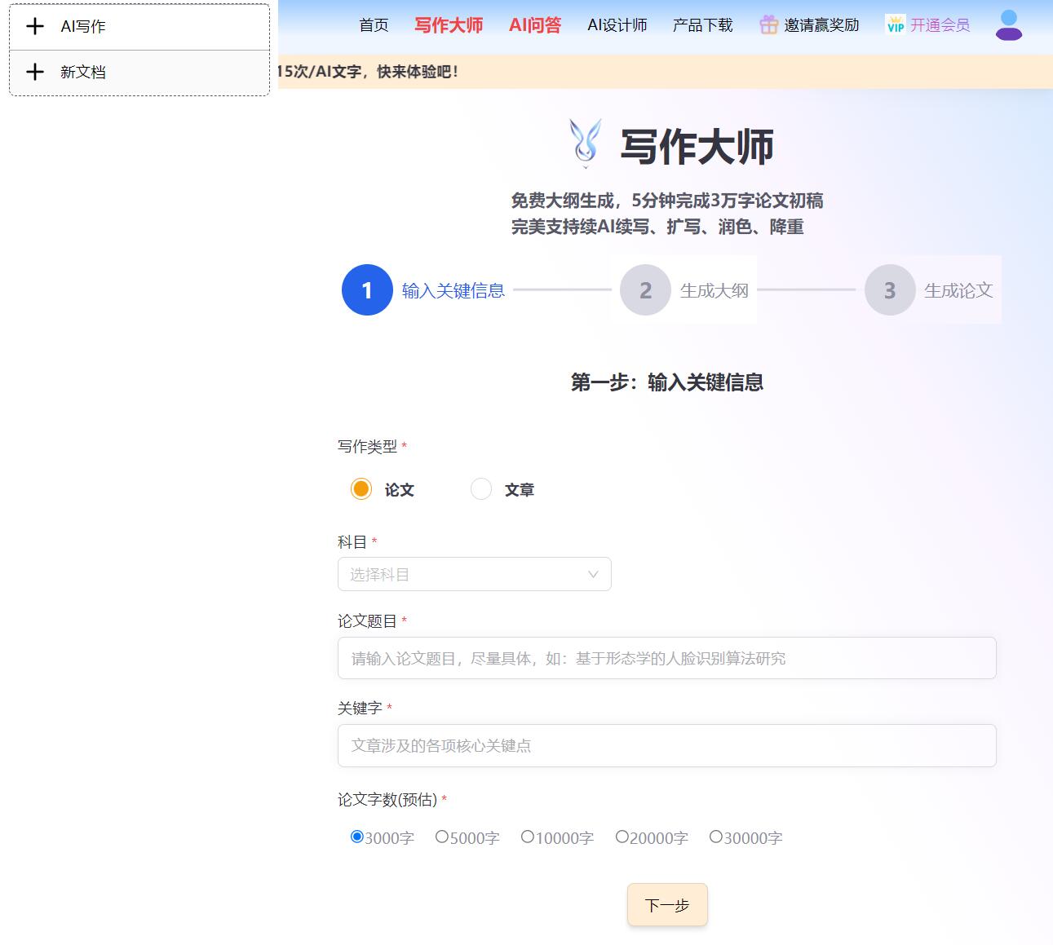Click the step 1 circle

(367, 290)
